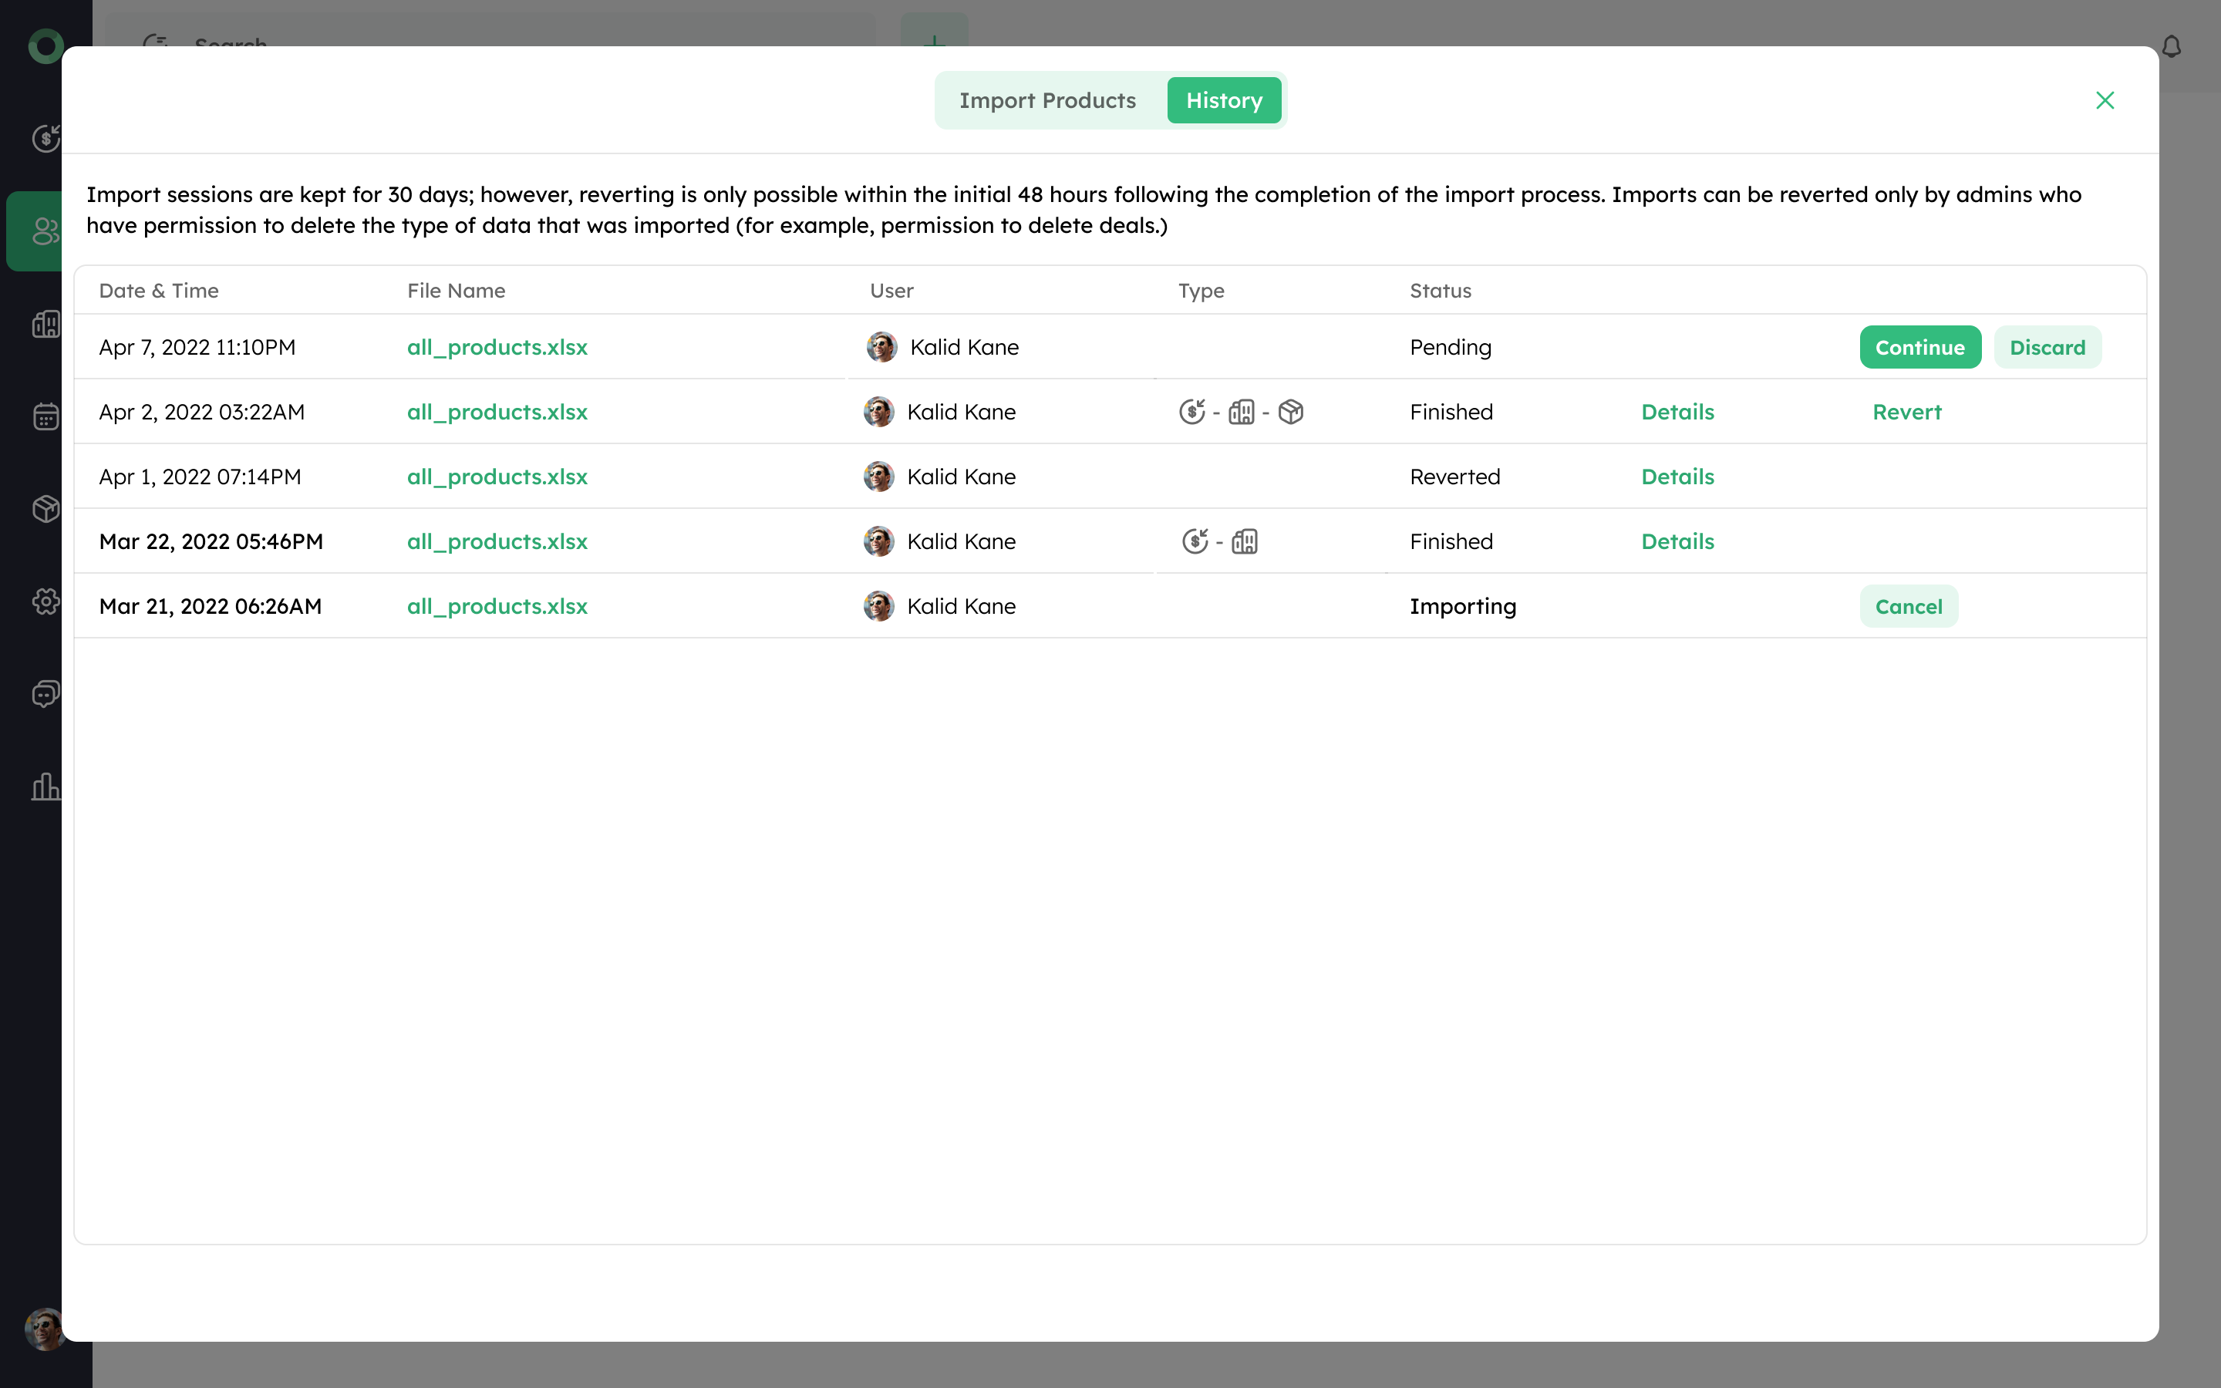Viewport: 2221px width, 1388px height.
Task: Click the Type column header
Action: 1201,291
